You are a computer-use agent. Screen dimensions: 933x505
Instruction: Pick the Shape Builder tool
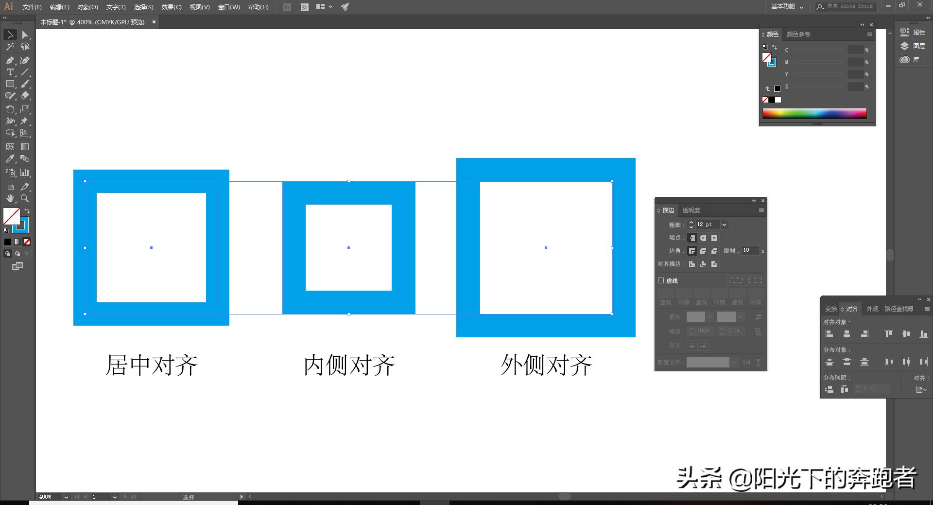pos(10,133)
